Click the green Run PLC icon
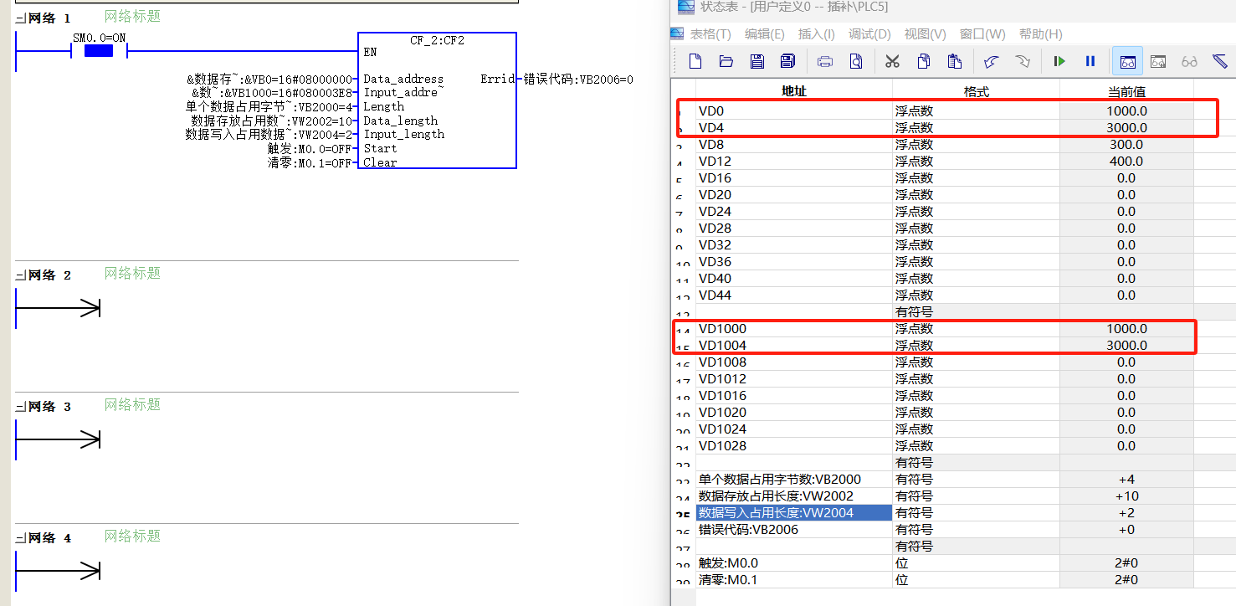 pyautogui.click(x=1059, y=61)
